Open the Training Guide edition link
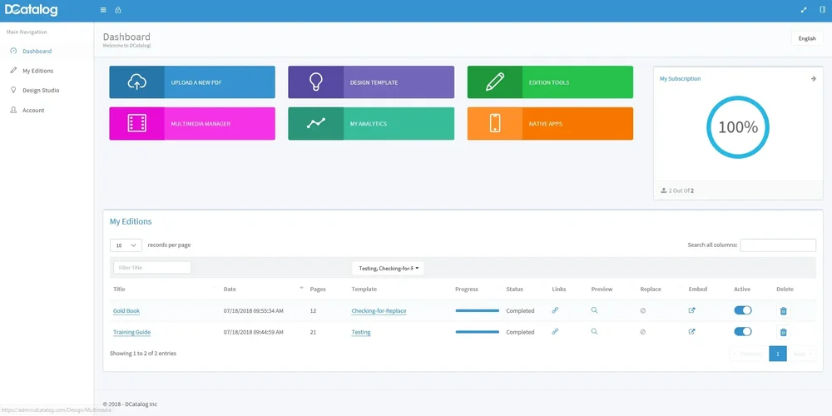 (x=131, y=332)
